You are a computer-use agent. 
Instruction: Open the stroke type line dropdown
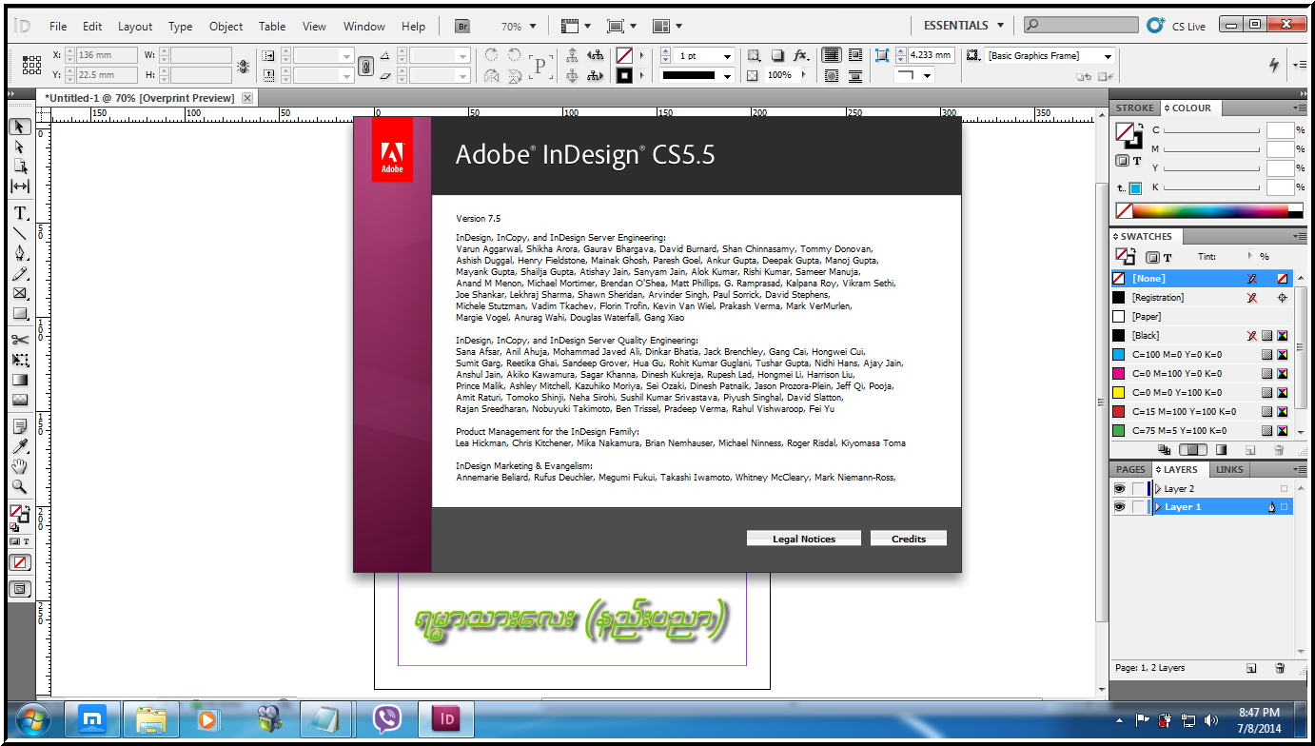tap(727, 75)
